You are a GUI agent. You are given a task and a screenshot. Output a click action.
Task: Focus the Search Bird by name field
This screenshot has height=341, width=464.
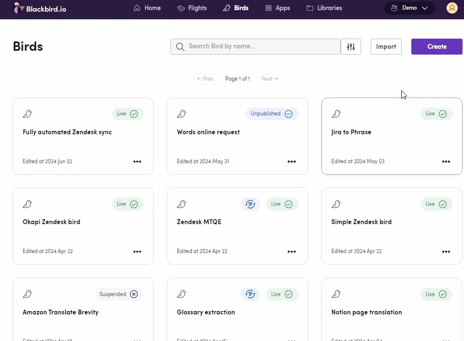tap(261, 47)
